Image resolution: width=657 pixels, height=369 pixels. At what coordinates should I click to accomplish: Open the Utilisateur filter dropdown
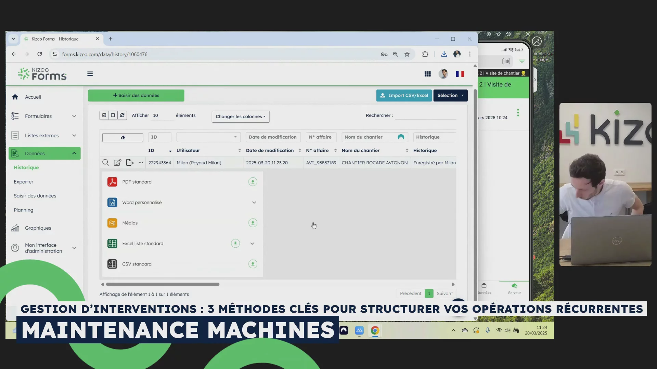208,137
